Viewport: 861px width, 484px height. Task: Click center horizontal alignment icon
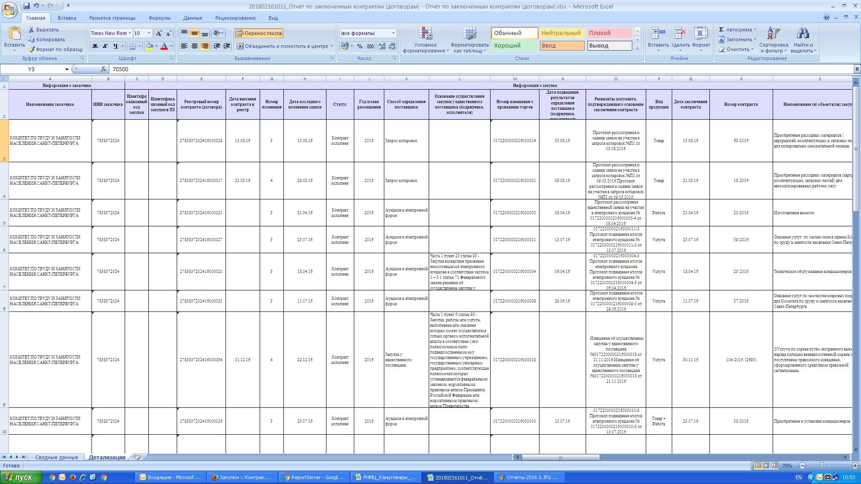194,46
